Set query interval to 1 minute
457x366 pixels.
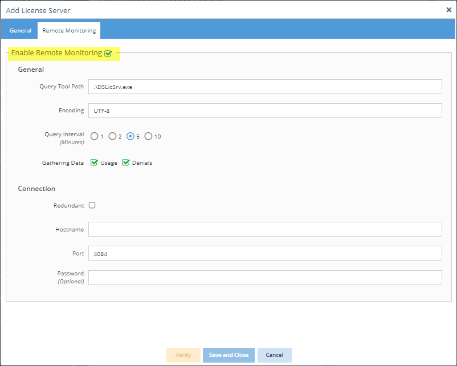pyautogui.click(x=94, y=136)
